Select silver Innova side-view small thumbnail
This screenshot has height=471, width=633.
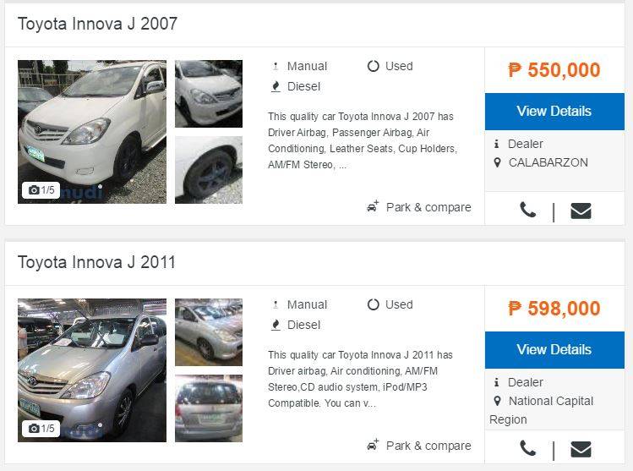coord(209,332)
